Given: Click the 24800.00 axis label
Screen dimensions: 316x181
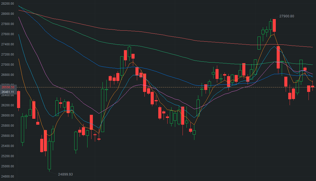Looking at the screenshot, I should 7,177.
